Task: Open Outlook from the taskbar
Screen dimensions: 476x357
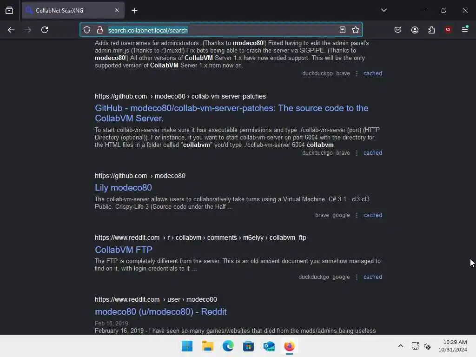Action: pyautogui.click(x=269, y=346)
